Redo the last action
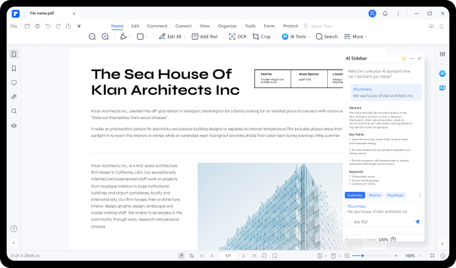Screen dimensions: 456x268 click(58, 26)
